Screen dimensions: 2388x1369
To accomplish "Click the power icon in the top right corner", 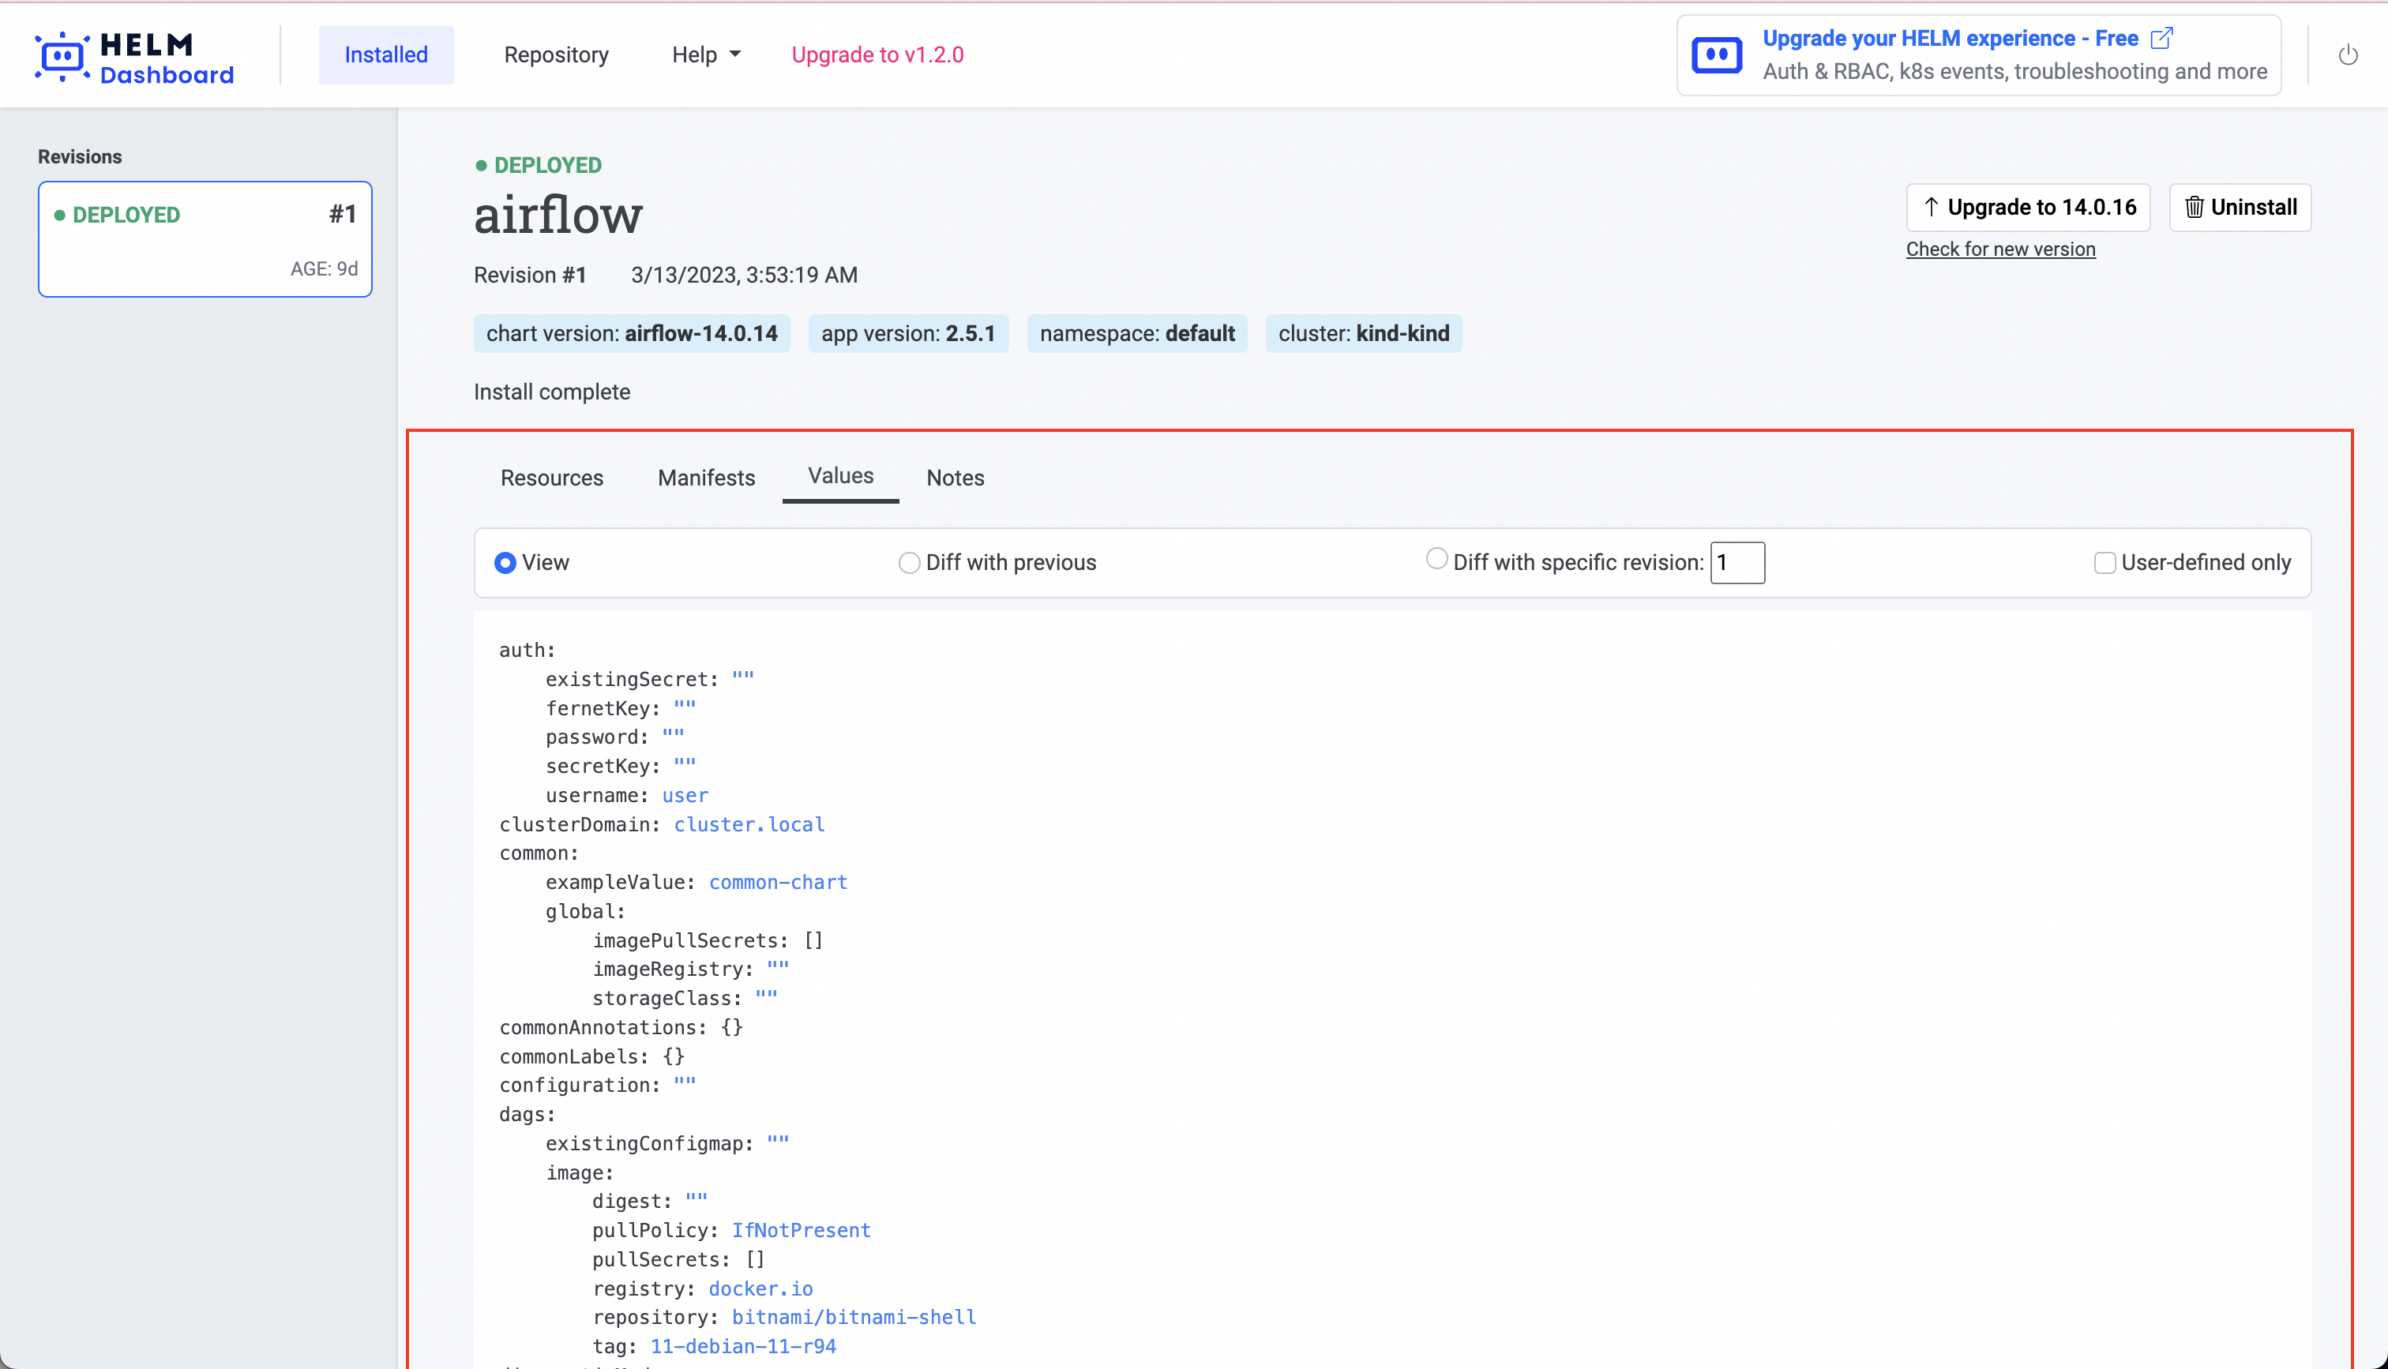I will click(x=2349, y=54).
